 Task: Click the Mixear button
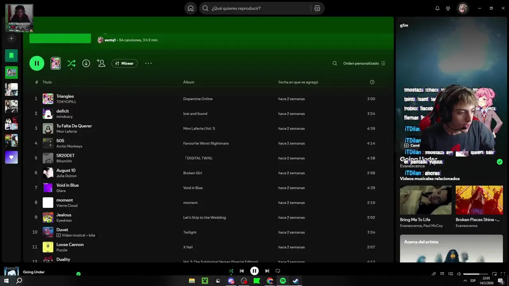124,63
